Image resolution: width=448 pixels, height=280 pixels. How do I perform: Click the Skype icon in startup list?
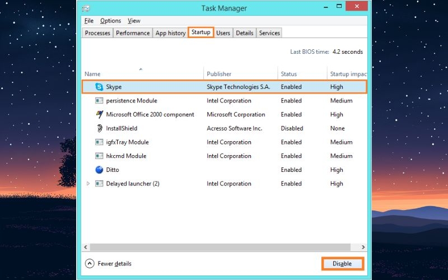[x=99, y=87]
